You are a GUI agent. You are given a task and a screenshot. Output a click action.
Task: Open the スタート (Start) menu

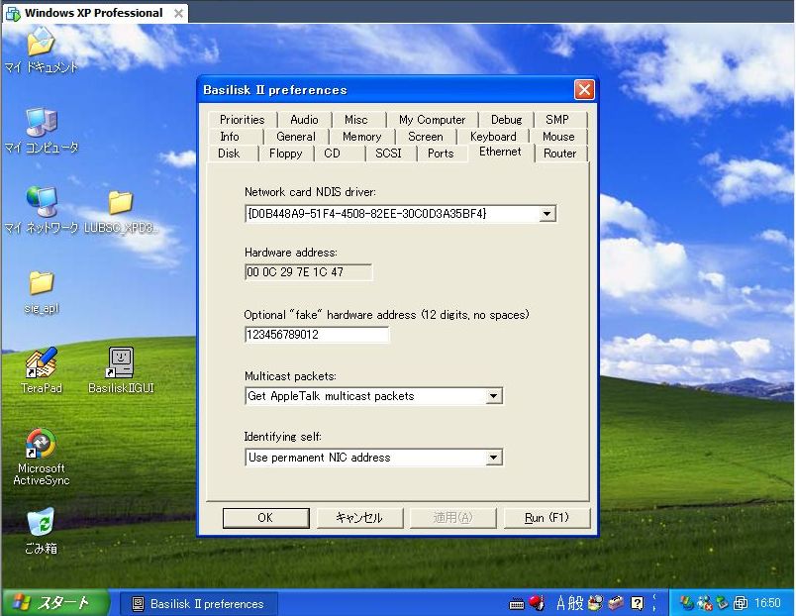tap(54, 603)
